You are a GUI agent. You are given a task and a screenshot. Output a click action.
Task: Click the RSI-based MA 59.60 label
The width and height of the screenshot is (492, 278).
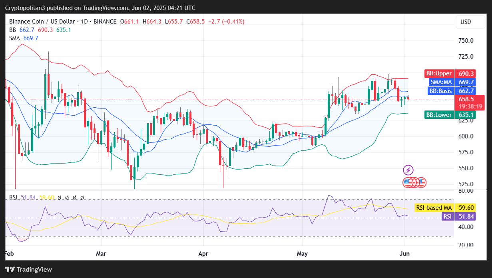click(x=445, y=208)
